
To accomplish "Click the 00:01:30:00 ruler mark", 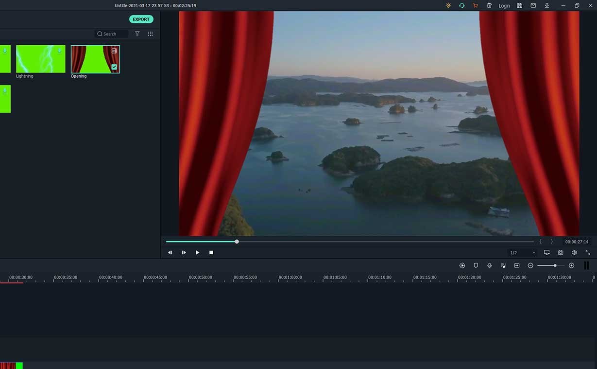I will [x=560, y=278].
